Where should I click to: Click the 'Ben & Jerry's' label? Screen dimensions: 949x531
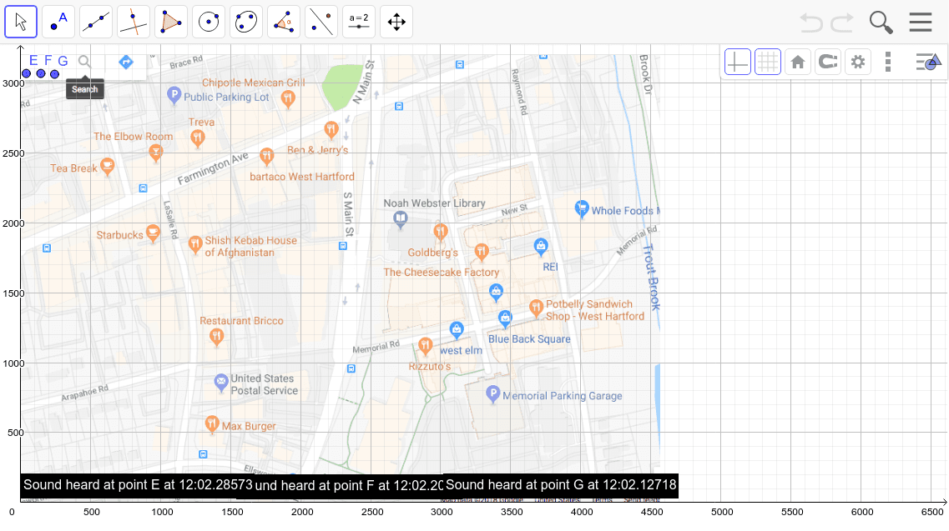[318, 150]
